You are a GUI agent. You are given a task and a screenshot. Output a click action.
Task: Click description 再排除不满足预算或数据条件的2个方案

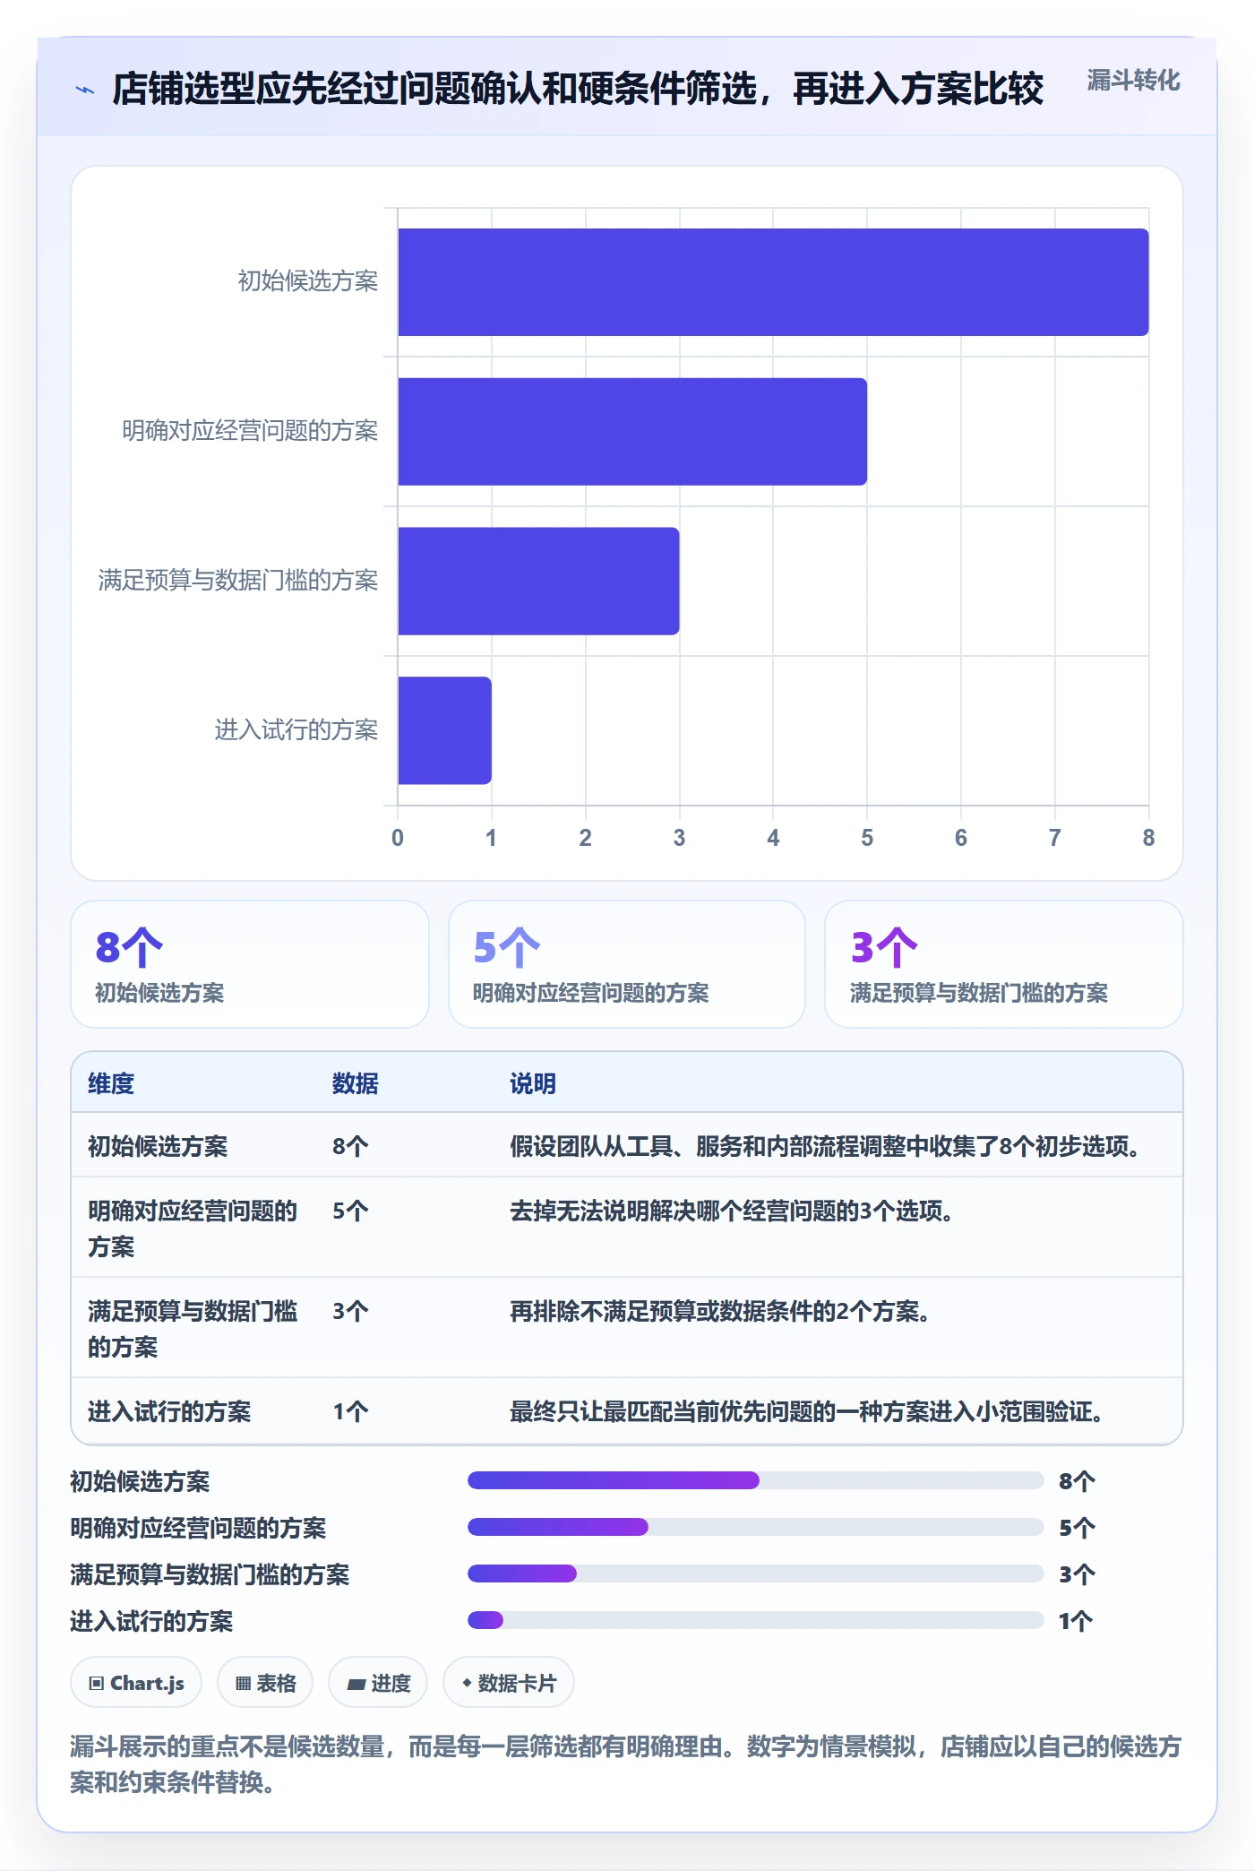pyautogui.click(x=720, y=1311)
